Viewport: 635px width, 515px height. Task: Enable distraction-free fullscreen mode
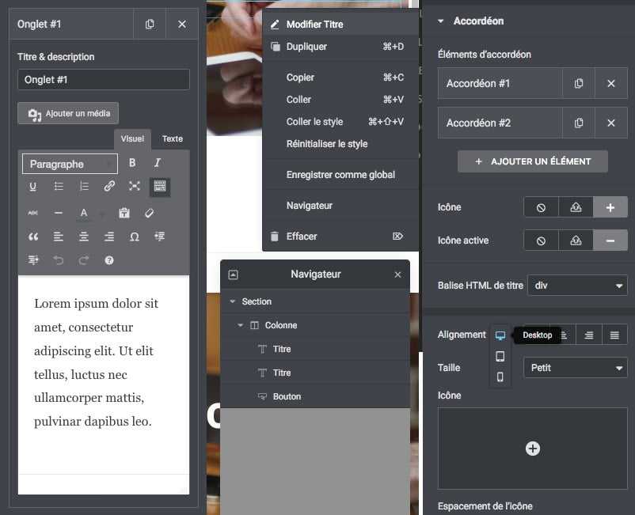[134, 186]
